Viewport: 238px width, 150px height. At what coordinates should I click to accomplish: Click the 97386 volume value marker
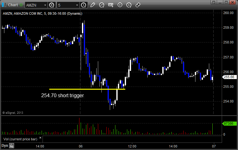pos(229,124)
